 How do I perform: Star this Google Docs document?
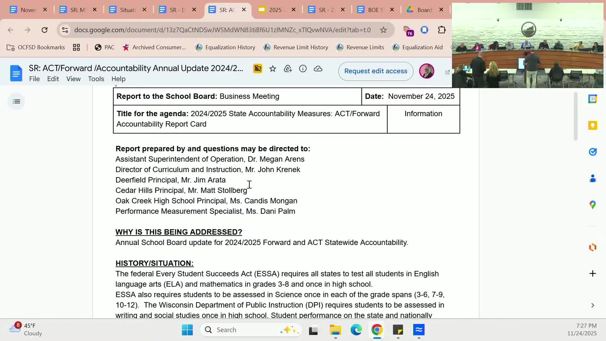(x=273, y=69)
